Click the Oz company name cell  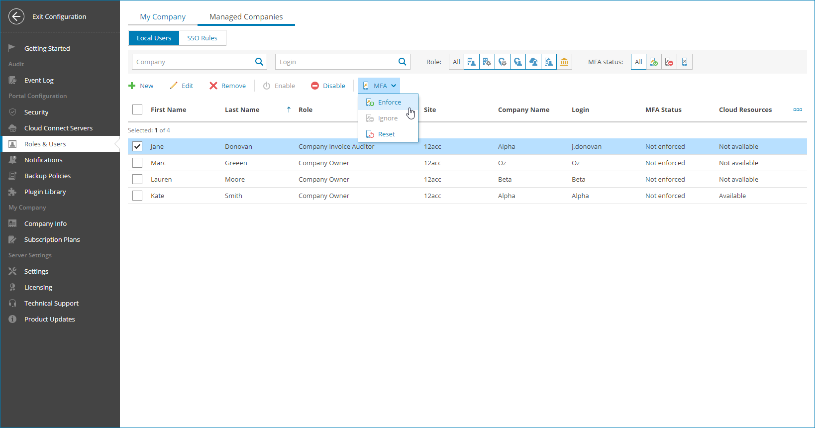tap(502, 163)
